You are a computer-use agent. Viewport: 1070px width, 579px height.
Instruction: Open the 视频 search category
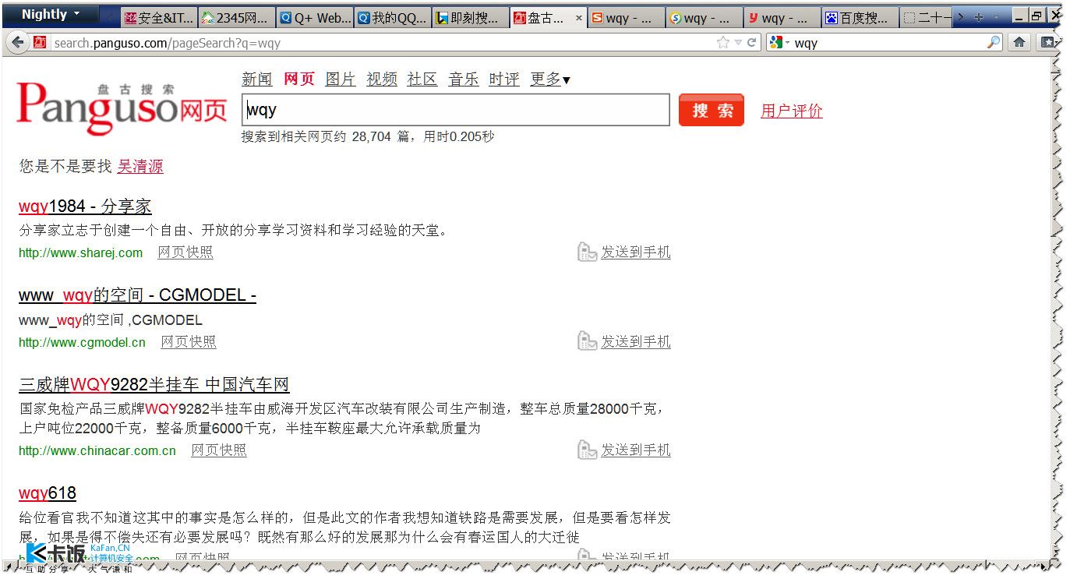coord(382,79)
